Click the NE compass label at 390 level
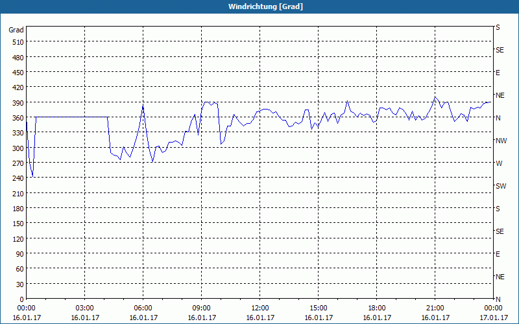Viewport: 519px width, 324px height. 500,95
